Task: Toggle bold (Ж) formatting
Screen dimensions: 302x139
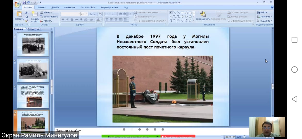Action: [x=63, y=20]
